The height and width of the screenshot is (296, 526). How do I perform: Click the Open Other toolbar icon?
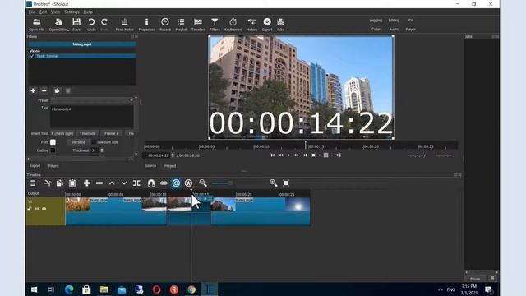[x=58, y=25]
